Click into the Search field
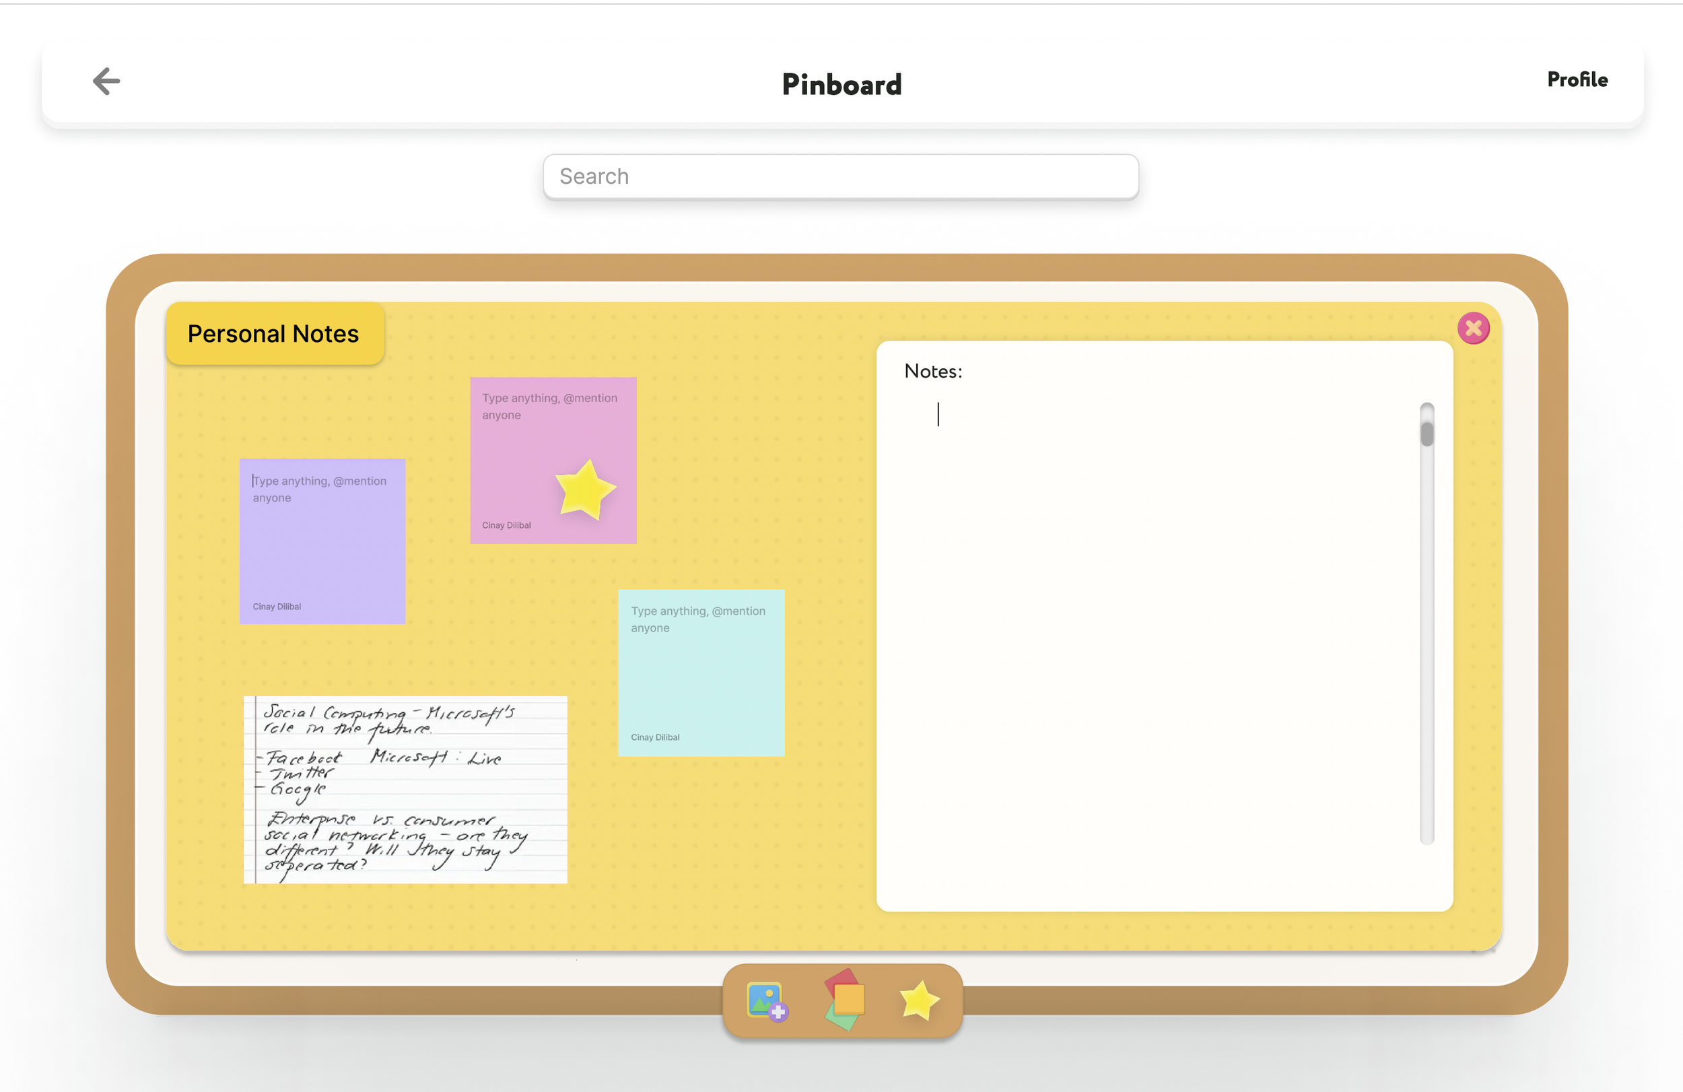The width and height of the screenshot is (1683, 1092). coord(840,176)
